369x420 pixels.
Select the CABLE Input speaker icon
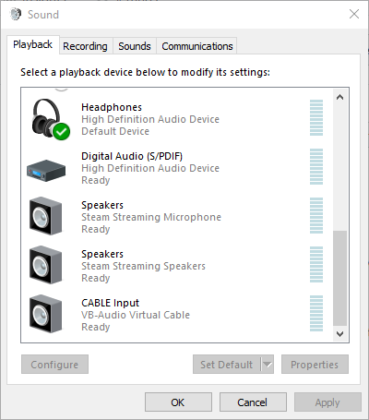point(46,314)
